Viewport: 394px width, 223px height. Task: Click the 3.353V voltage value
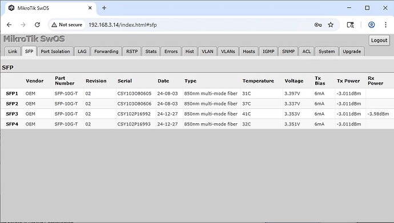[292, 114]
